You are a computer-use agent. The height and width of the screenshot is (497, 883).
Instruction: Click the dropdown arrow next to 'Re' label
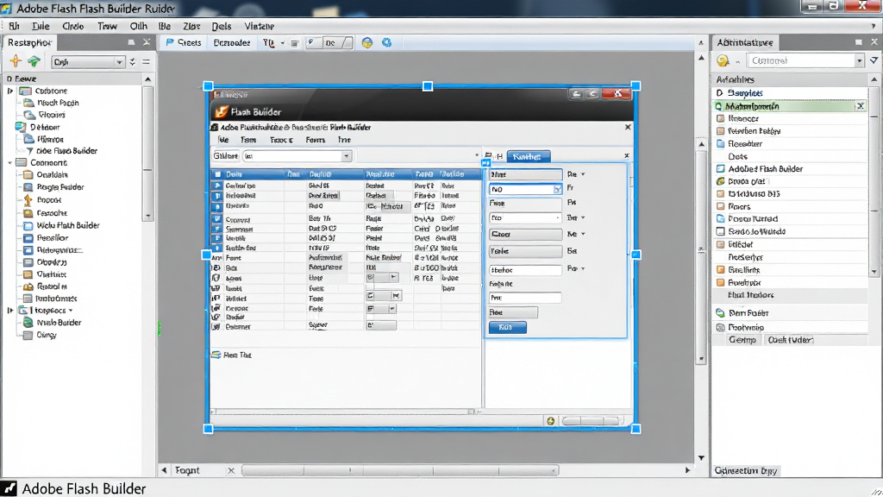(583, 174)
